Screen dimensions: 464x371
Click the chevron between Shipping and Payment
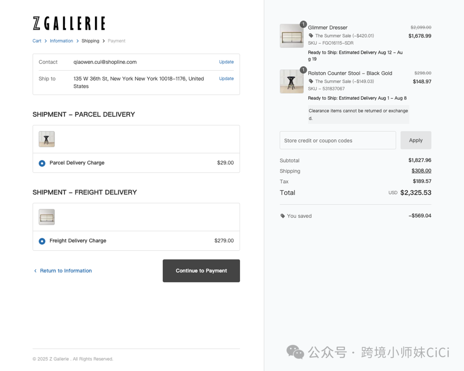[x=104, y=41]
